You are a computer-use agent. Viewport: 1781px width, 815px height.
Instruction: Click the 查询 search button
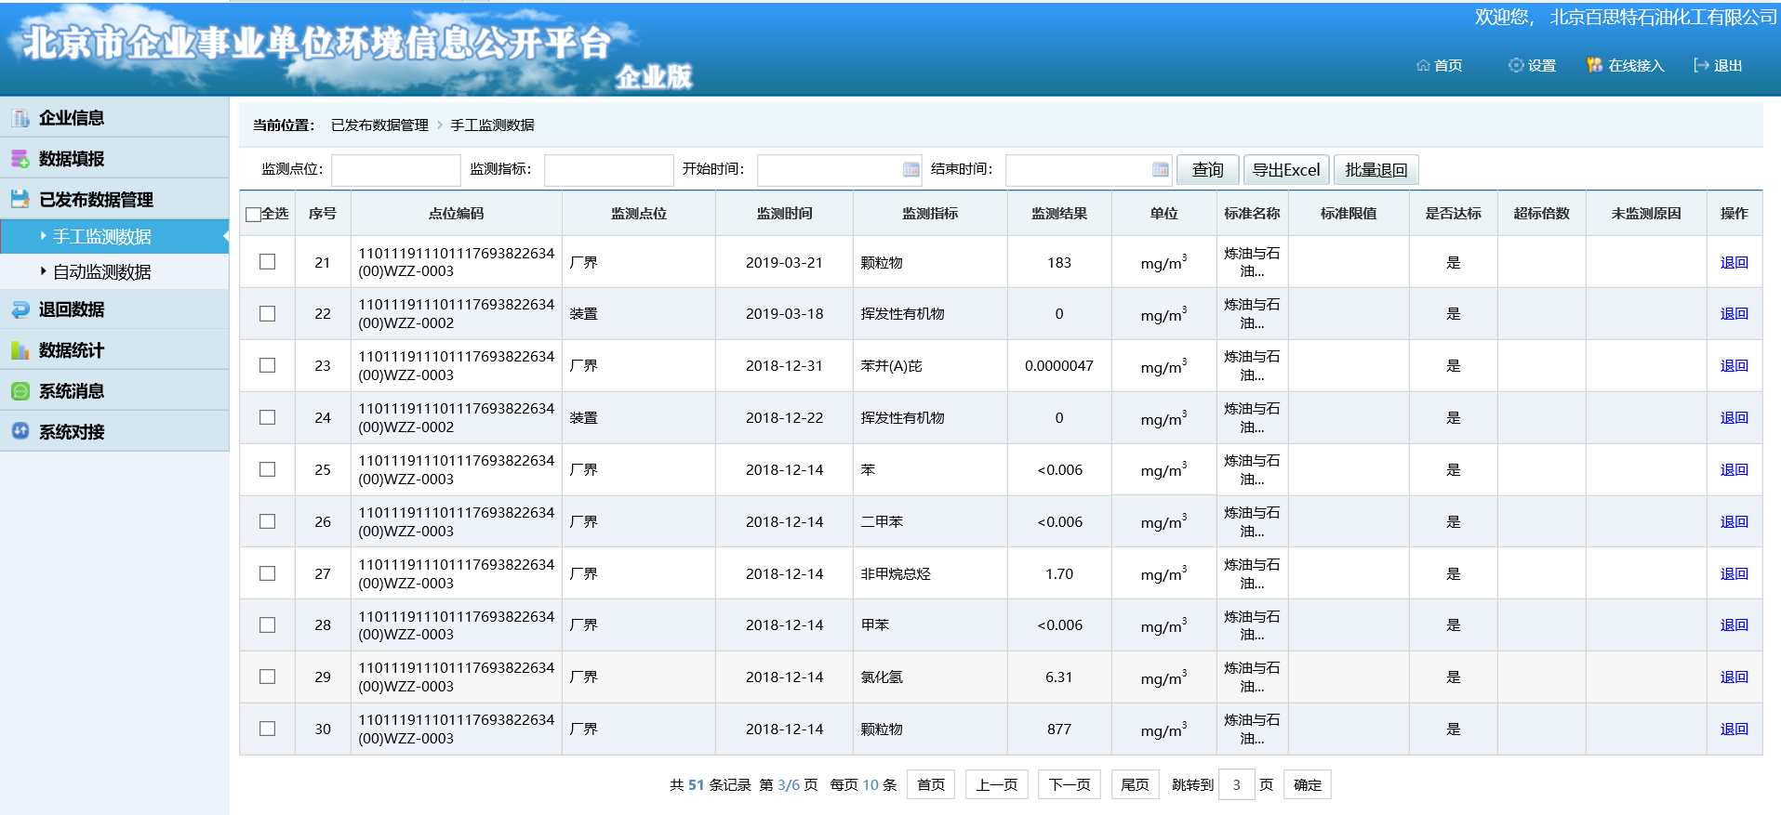(1208, 170)
